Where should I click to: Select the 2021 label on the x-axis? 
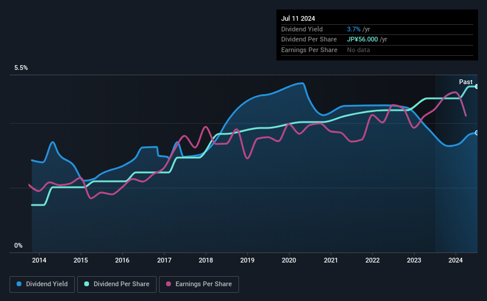331,260
